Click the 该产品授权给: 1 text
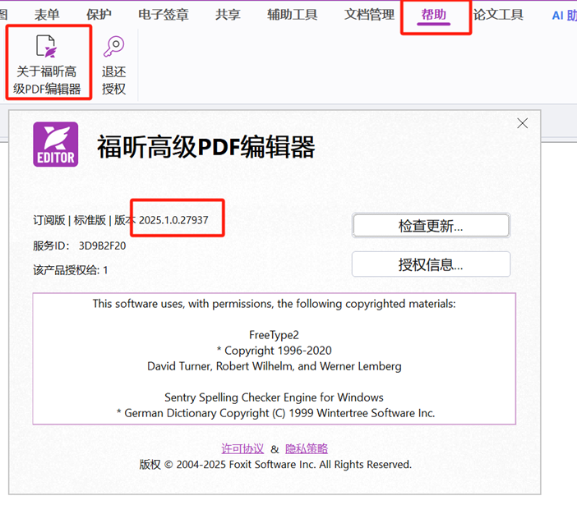577x505 pixels. [x=71, y=270]
